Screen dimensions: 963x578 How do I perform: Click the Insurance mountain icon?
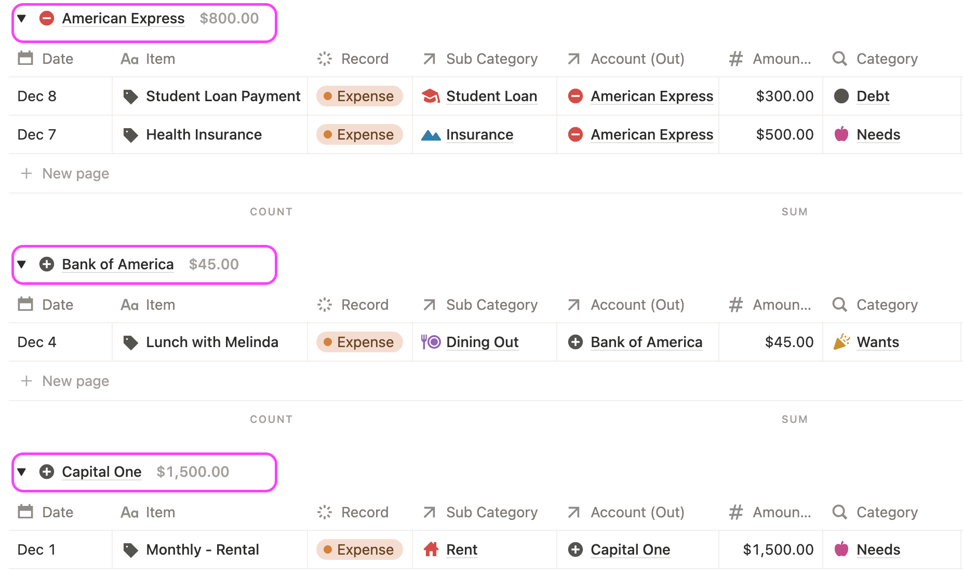[x=431, y=135]
